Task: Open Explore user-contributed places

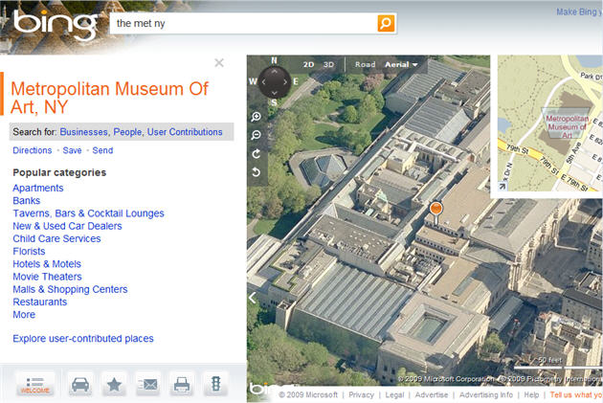Action: [83, 339]
